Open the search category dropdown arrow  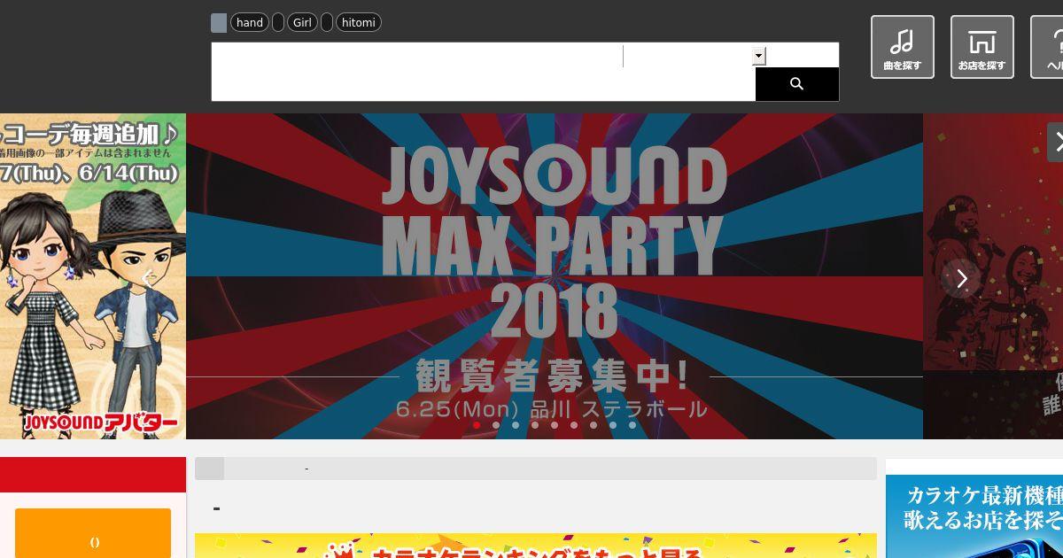point(758,57)
